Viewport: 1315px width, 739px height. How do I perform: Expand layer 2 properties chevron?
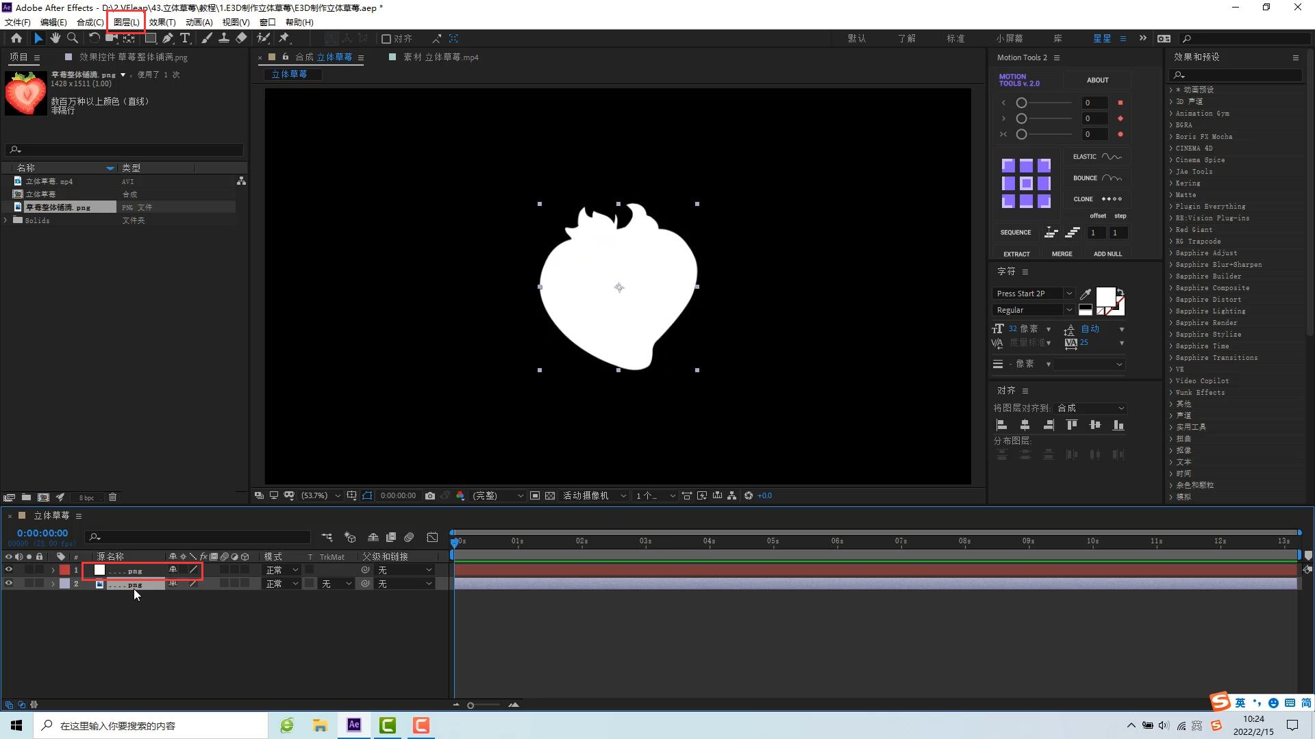click(x=53, y=584)
